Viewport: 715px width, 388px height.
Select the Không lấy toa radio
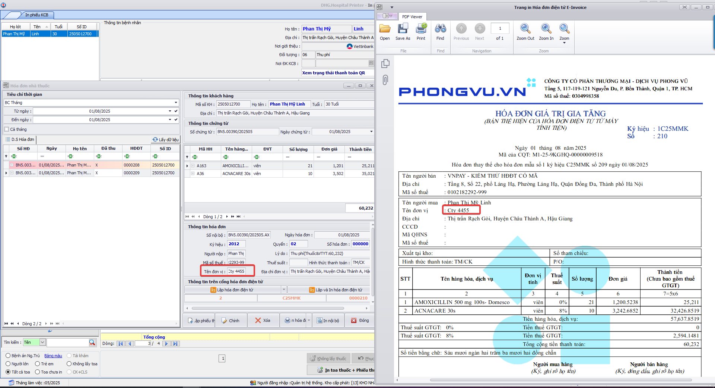click(69, 364)
